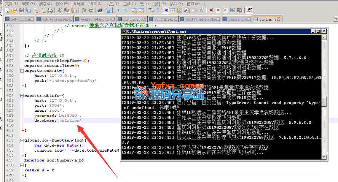This screenshot has height=182, width=338.
Task: Collapse the exports.dbinfo code block
Action: 22,95
